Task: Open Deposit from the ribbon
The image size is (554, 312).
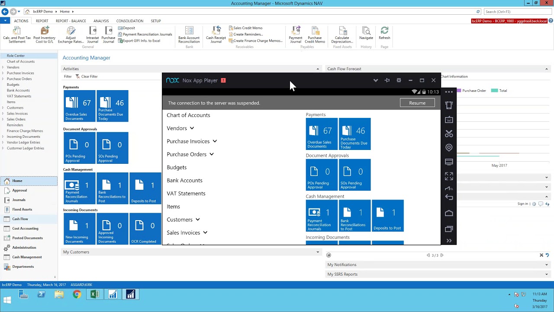Action: [126, 28]
